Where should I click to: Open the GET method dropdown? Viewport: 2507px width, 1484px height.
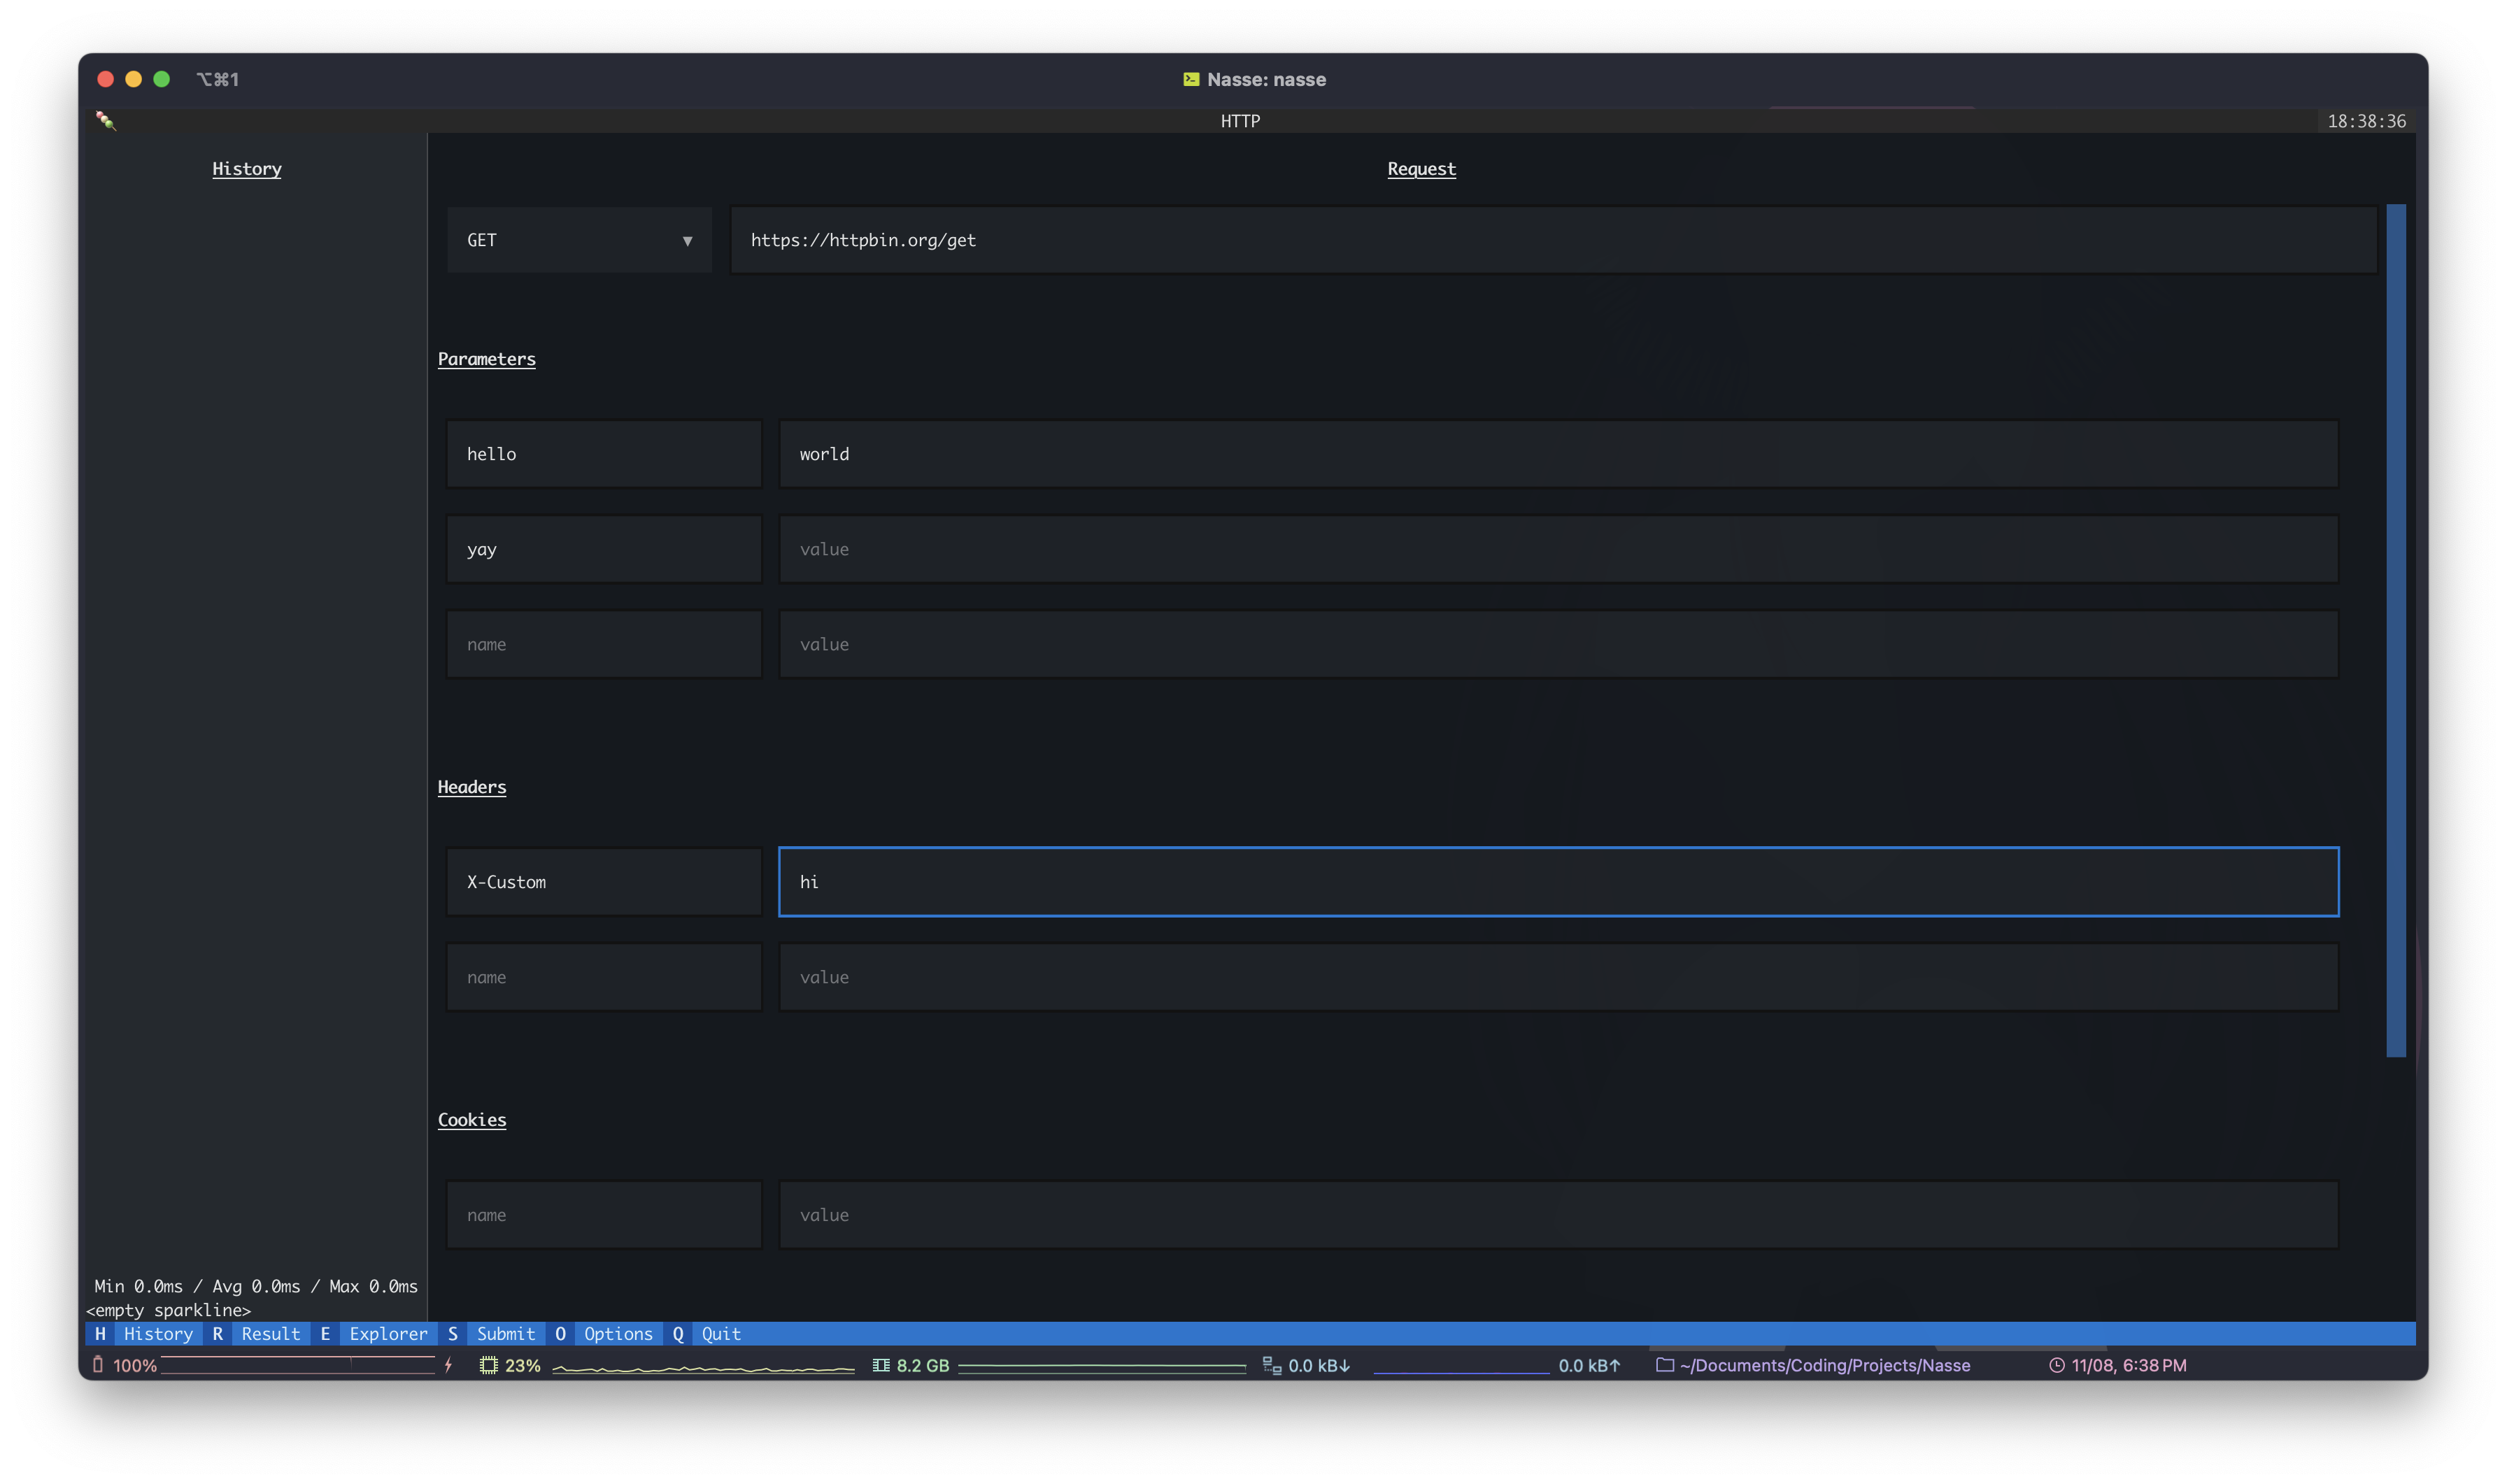(x=578, y=240)
